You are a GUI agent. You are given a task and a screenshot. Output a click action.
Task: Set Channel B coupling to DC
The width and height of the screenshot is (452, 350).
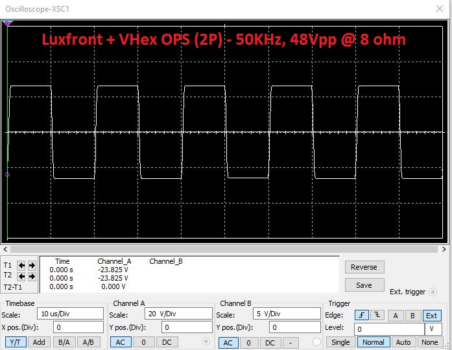click(270, 343)
